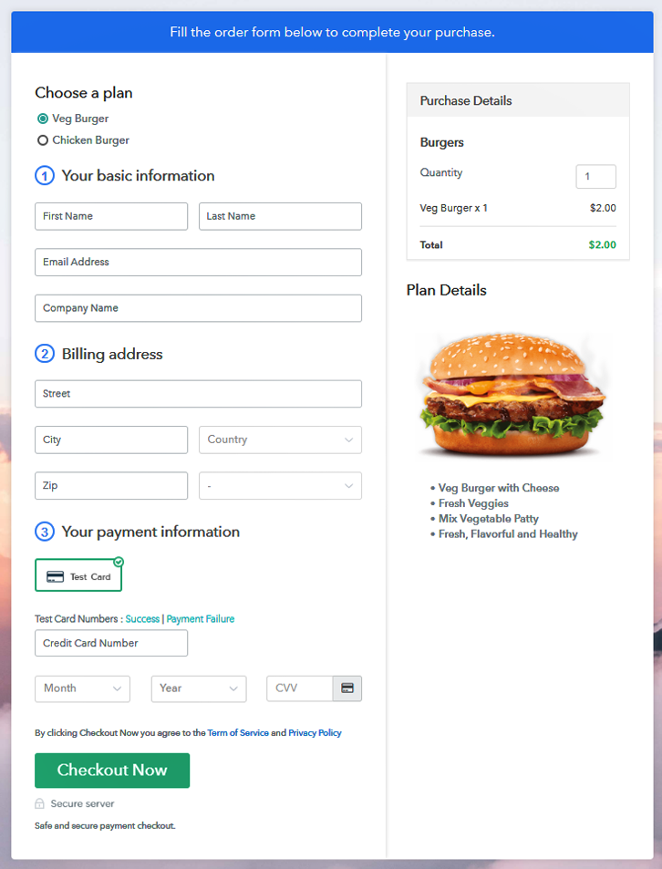Open the Payment Failure test card link
Viewport: 662px width, 869px height.
pos(201,619)
